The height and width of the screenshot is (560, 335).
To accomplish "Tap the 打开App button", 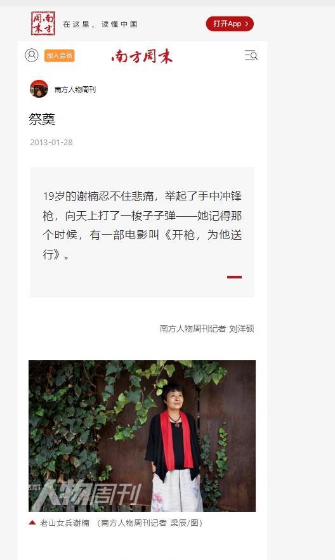I will pyautogui.click(x=230, y=24).
